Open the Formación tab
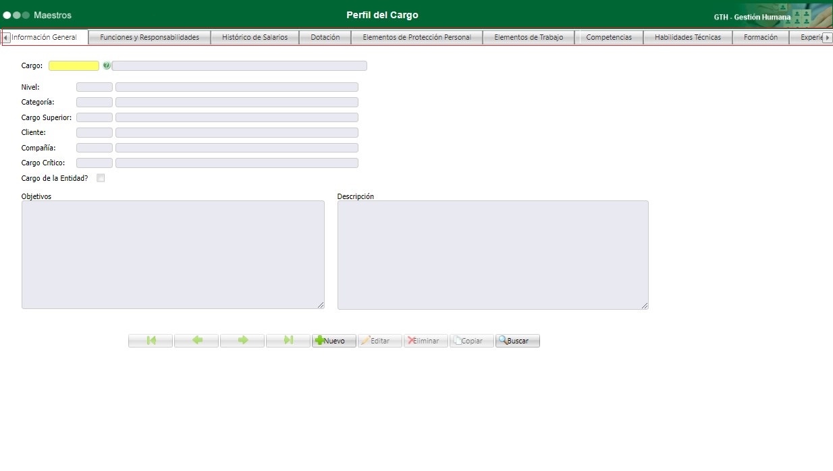The image size is (833, 471). [x=761, y=38]
